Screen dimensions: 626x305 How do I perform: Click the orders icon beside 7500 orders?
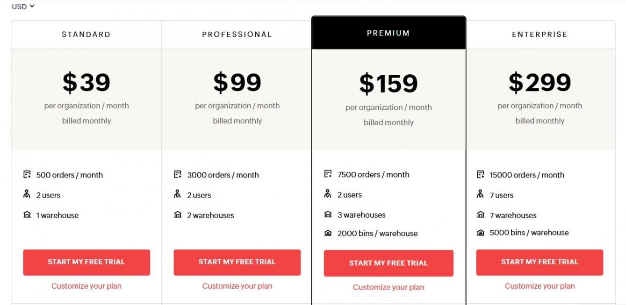click(328, 174)
